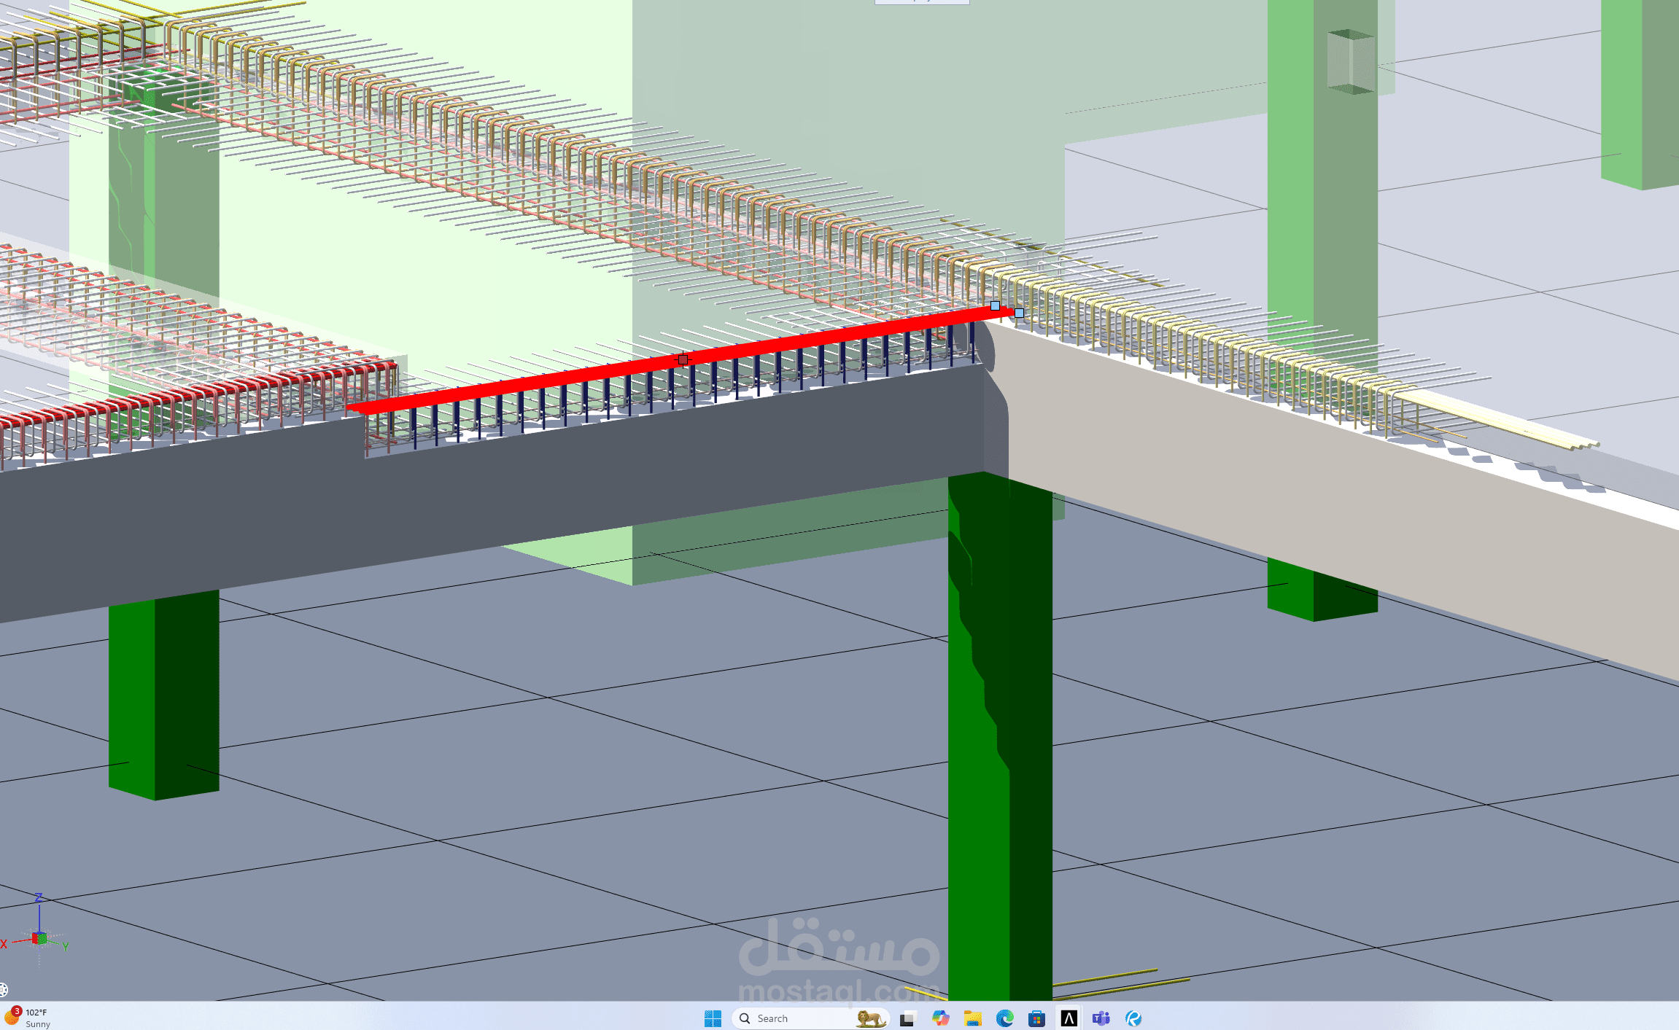
Task: Open Microsoft Edge browser icon
Action: pos(1004,1018)
